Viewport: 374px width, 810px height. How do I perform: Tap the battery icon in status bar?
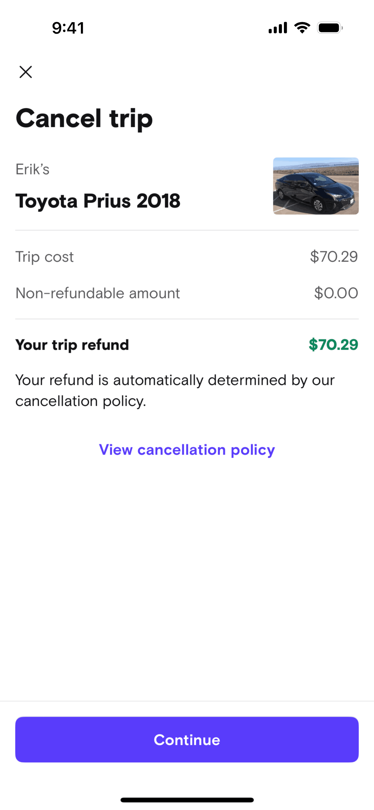(x=330, y=28)
